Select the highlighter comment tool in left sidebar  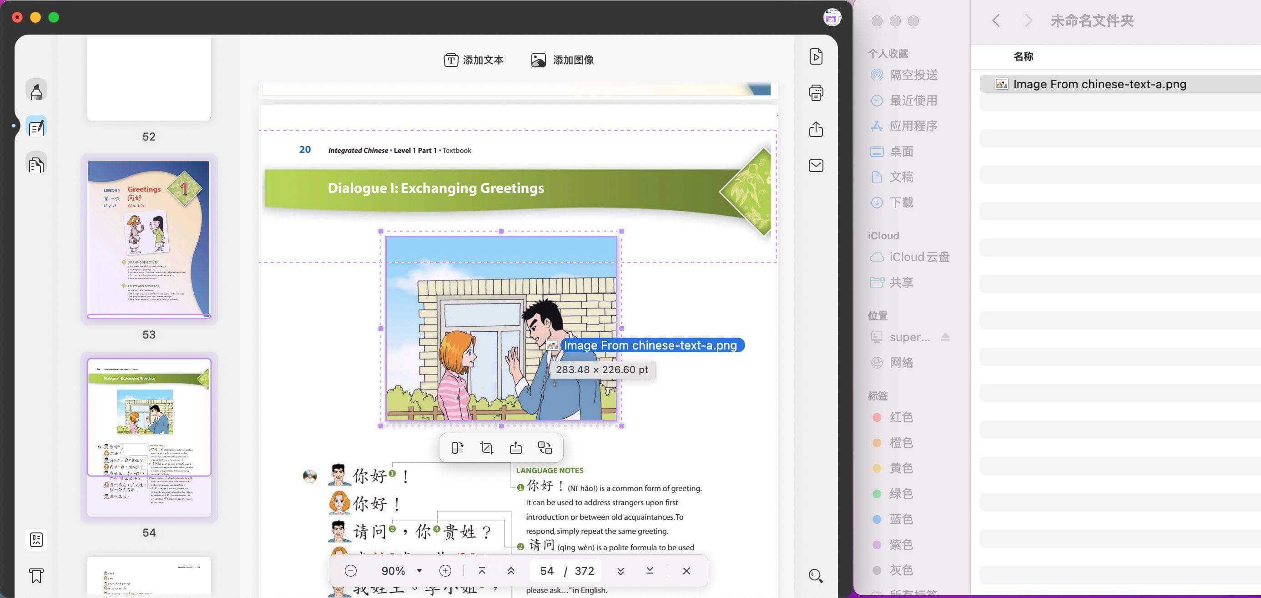[36, 91]
